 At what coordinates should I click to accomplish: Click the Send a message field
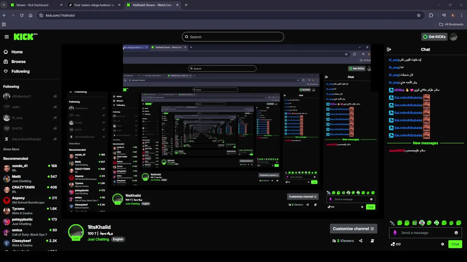(425, 233)
